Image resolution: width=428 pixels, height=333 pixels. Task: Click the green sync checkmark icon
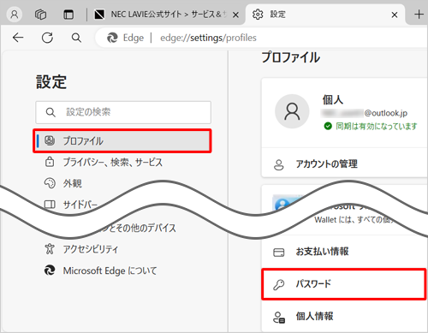point(328,126)
